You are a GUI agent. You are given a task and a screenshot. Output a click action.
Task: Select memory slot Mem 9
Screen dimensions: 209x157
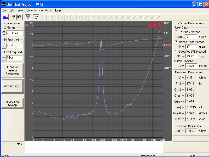[92, 17]
